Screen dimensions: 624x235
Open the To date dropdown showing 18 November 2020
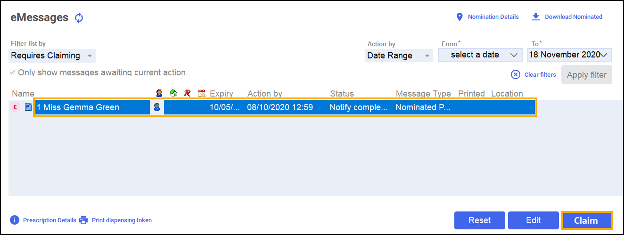569,55
